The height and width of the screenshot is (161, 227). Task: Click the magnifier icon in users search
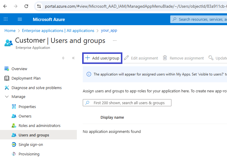[x=87, y=103]
